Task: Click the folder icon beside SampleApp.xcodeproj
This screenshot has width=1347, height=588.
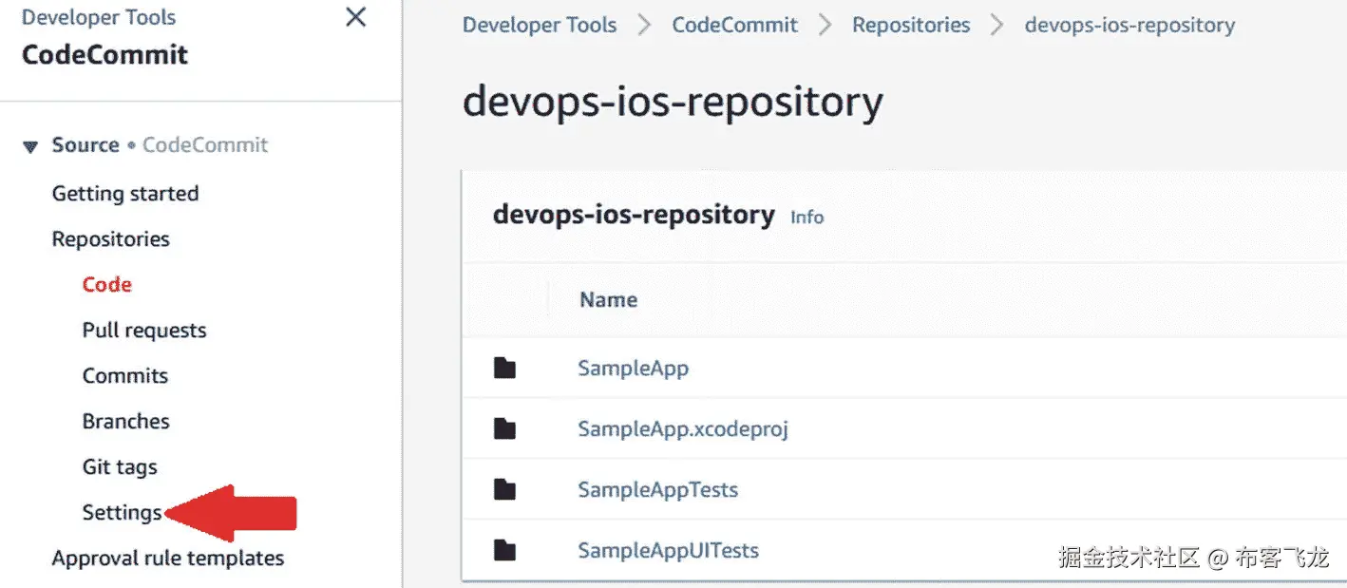Action: [504, 429]
